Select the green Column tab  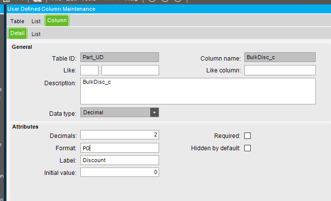pyautogui.click(x=57, y=21)
